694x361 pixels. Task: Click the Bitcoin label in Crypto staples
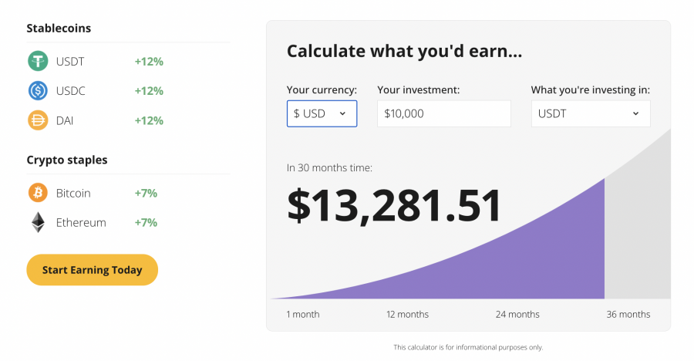point(73,193)
